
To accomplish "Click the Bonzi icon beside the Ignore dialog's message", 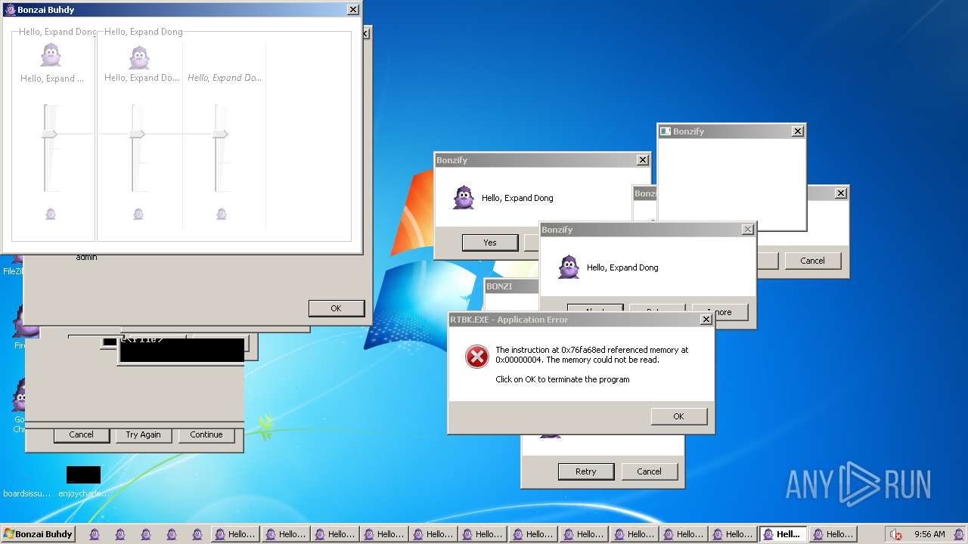I will 569,267.
